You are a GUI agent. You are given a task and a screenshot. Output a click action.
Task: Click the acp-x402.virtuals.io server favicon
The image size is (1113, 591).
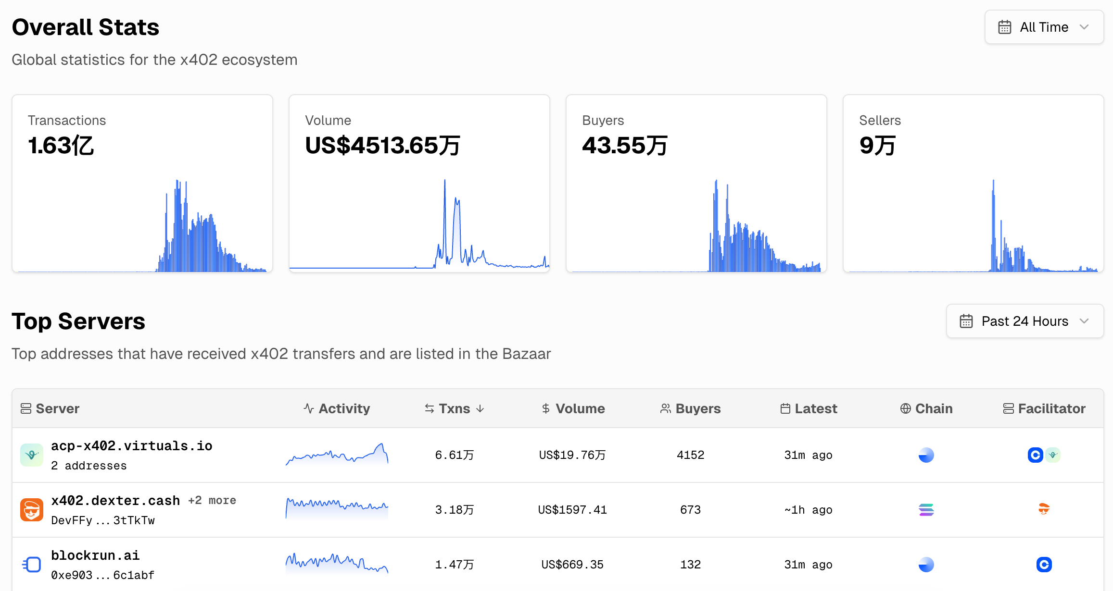pos(32,455)
